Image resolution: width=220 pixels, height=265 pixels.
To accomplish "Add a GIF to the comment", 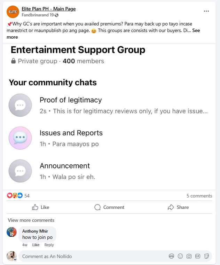I will click(x=198, y=256).
